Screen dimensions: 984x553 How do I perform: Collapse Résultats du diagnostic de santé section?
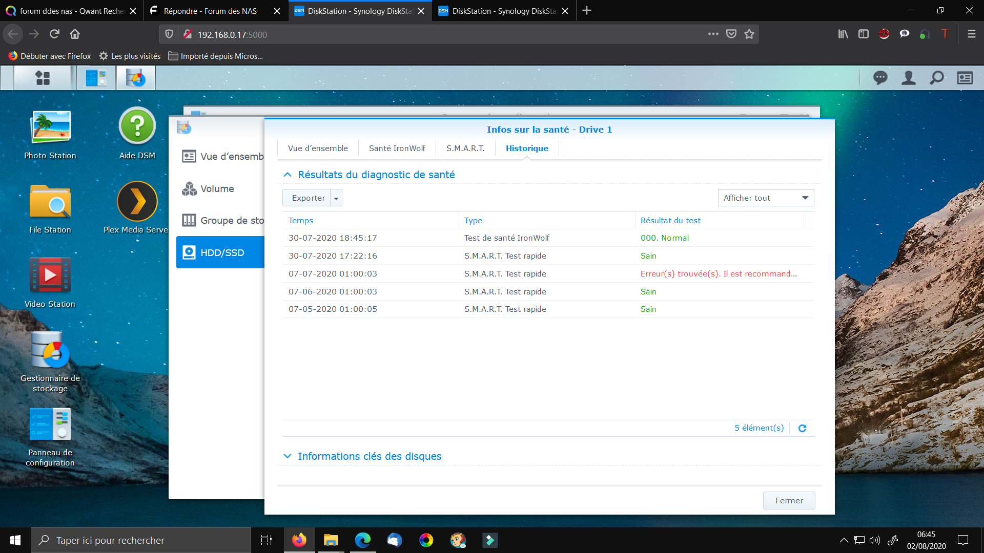click(288, 175)
